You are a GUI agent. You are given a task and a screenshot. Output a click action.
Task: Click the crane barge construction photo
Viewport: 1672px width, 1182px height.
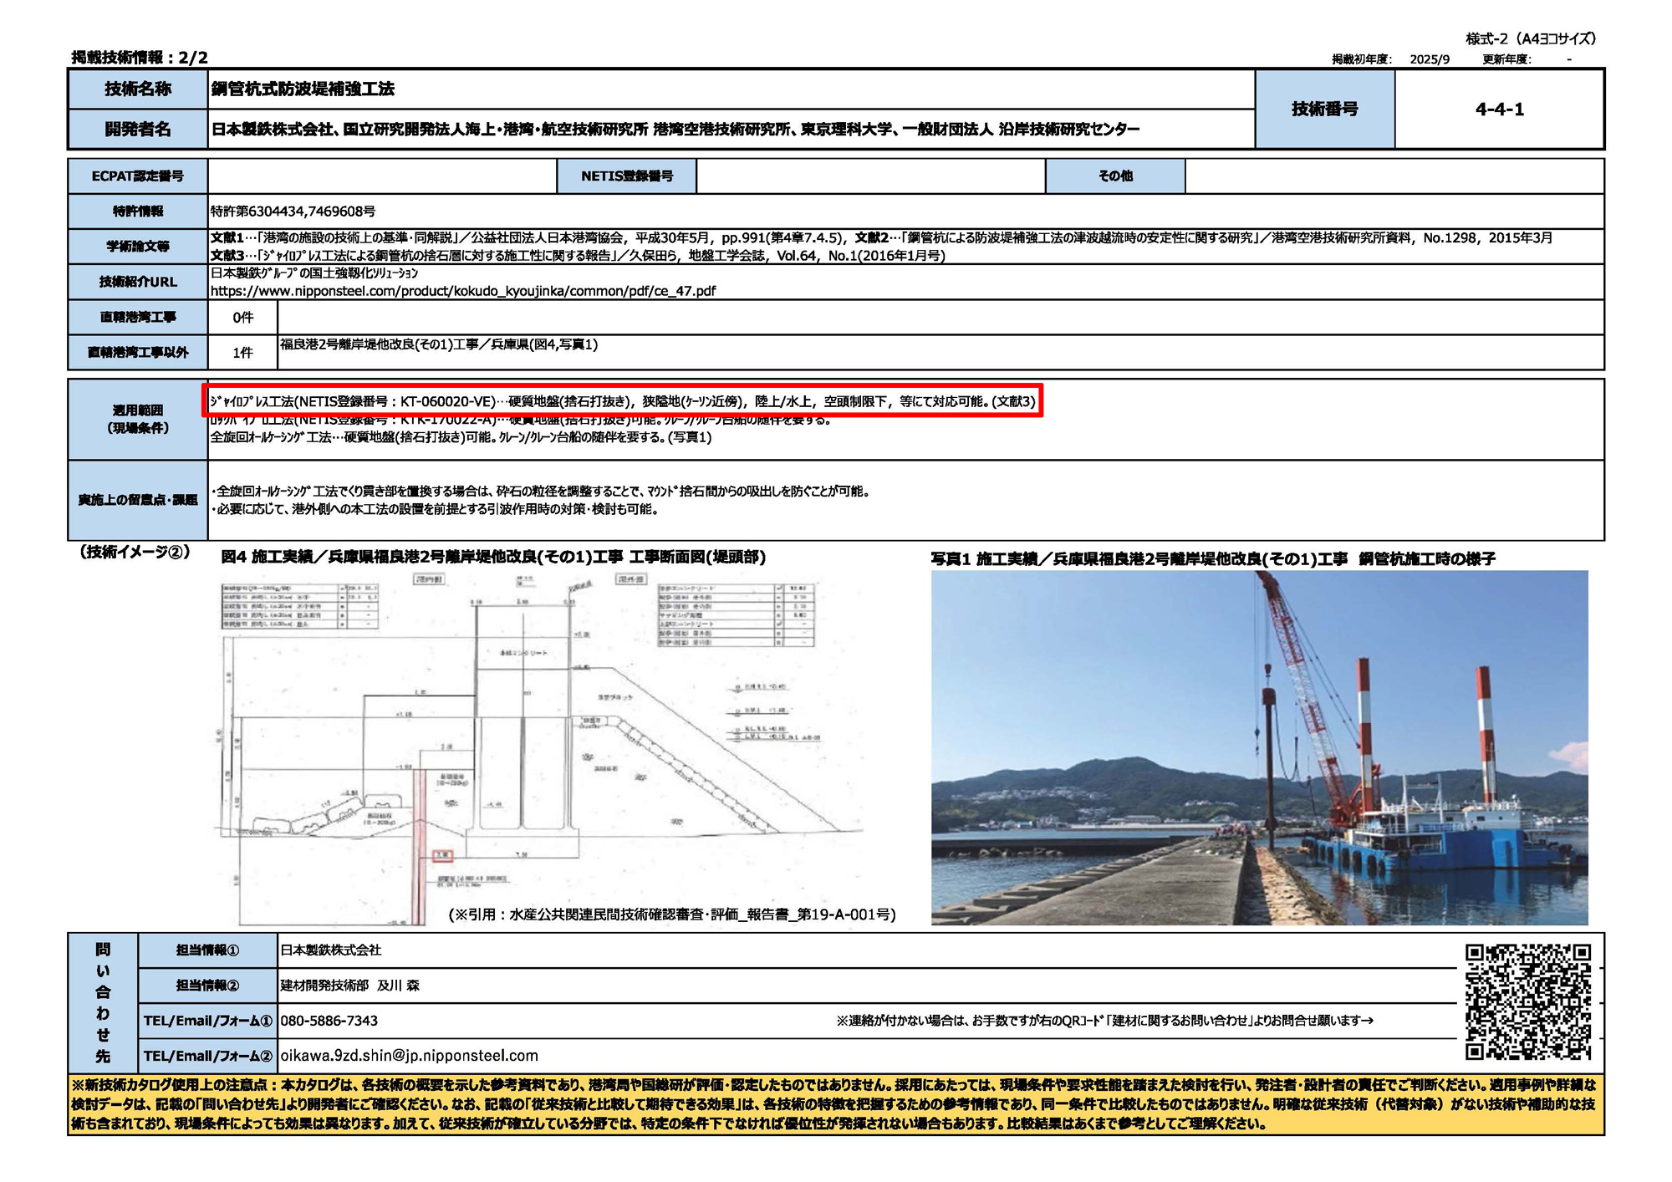click(1259, 747)
